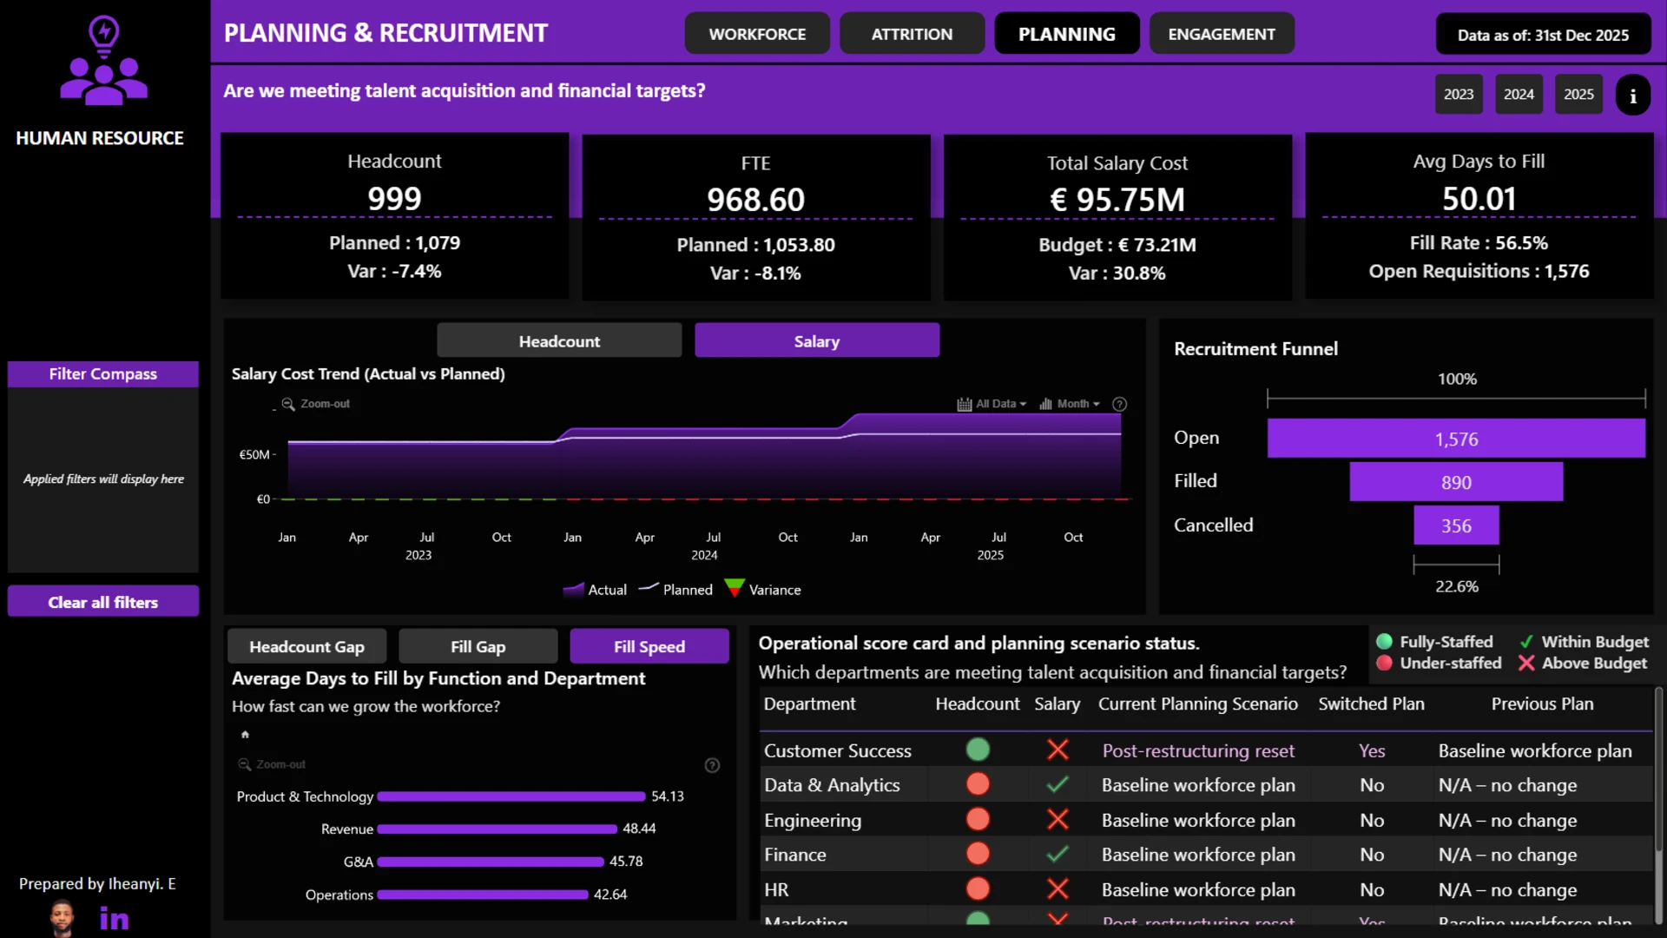This screenshot has height=938, width=1667.
Task: Click Data & Analytics headcount red dot
Action: pos(978,784)
